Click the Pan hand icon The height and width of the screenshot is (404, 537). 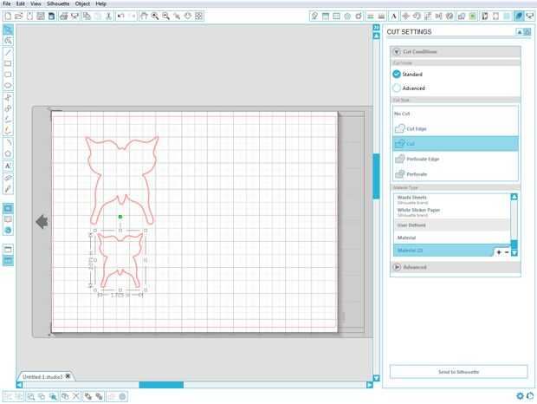pos(144,16)
